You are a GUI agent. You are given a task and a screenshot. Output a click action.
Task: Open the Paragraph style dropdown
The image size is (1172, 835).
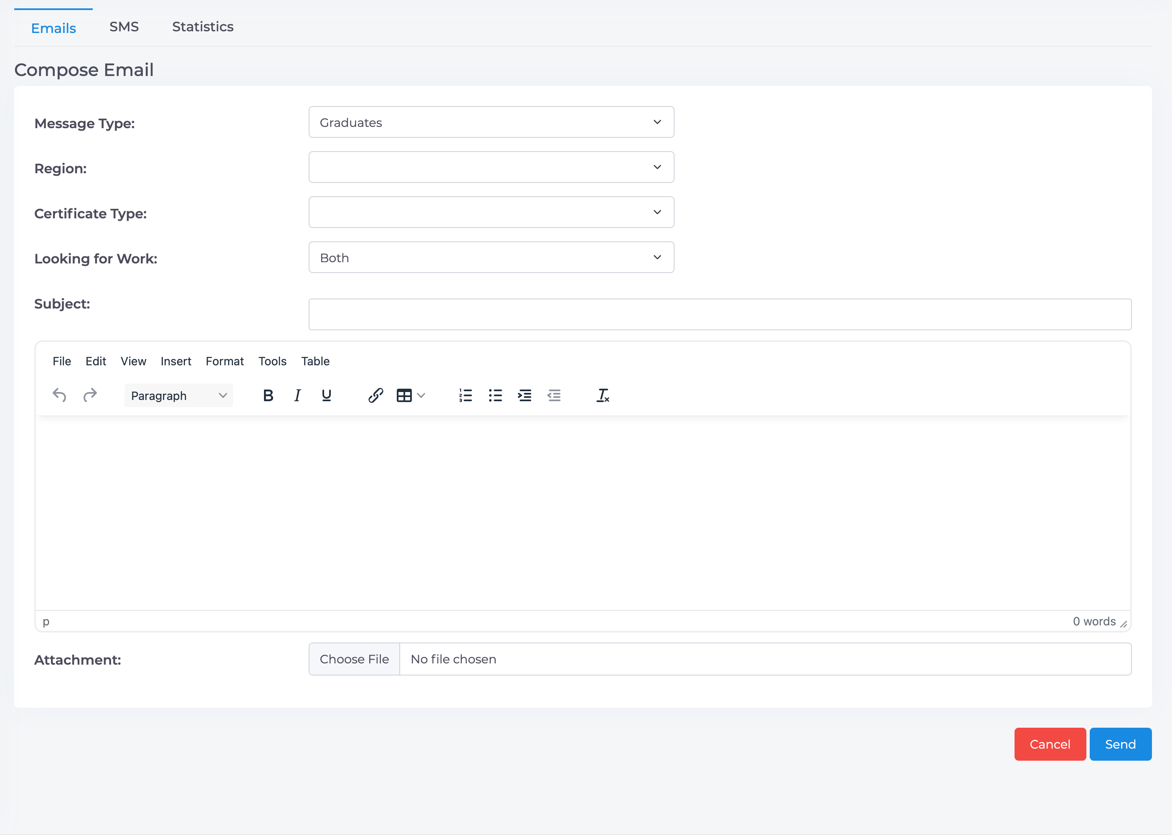(178, 395)
